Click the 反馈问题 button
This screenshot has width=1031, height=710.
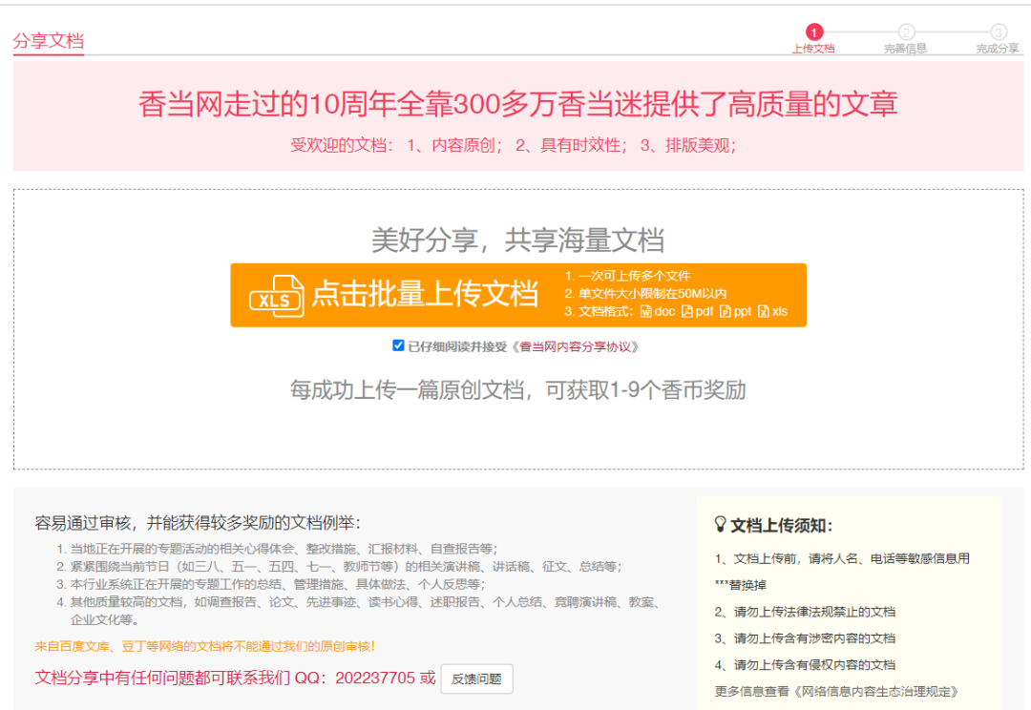point(476,679)
